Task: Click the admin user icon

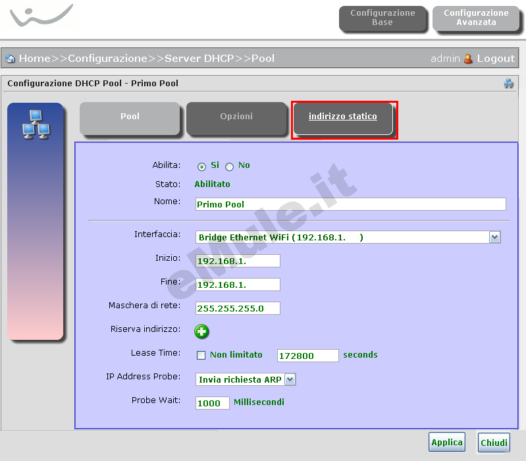Action: pos(468,59)
